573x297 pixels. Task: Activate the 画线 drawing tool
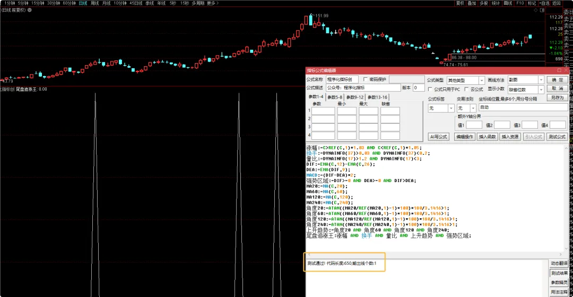(508, 3)
